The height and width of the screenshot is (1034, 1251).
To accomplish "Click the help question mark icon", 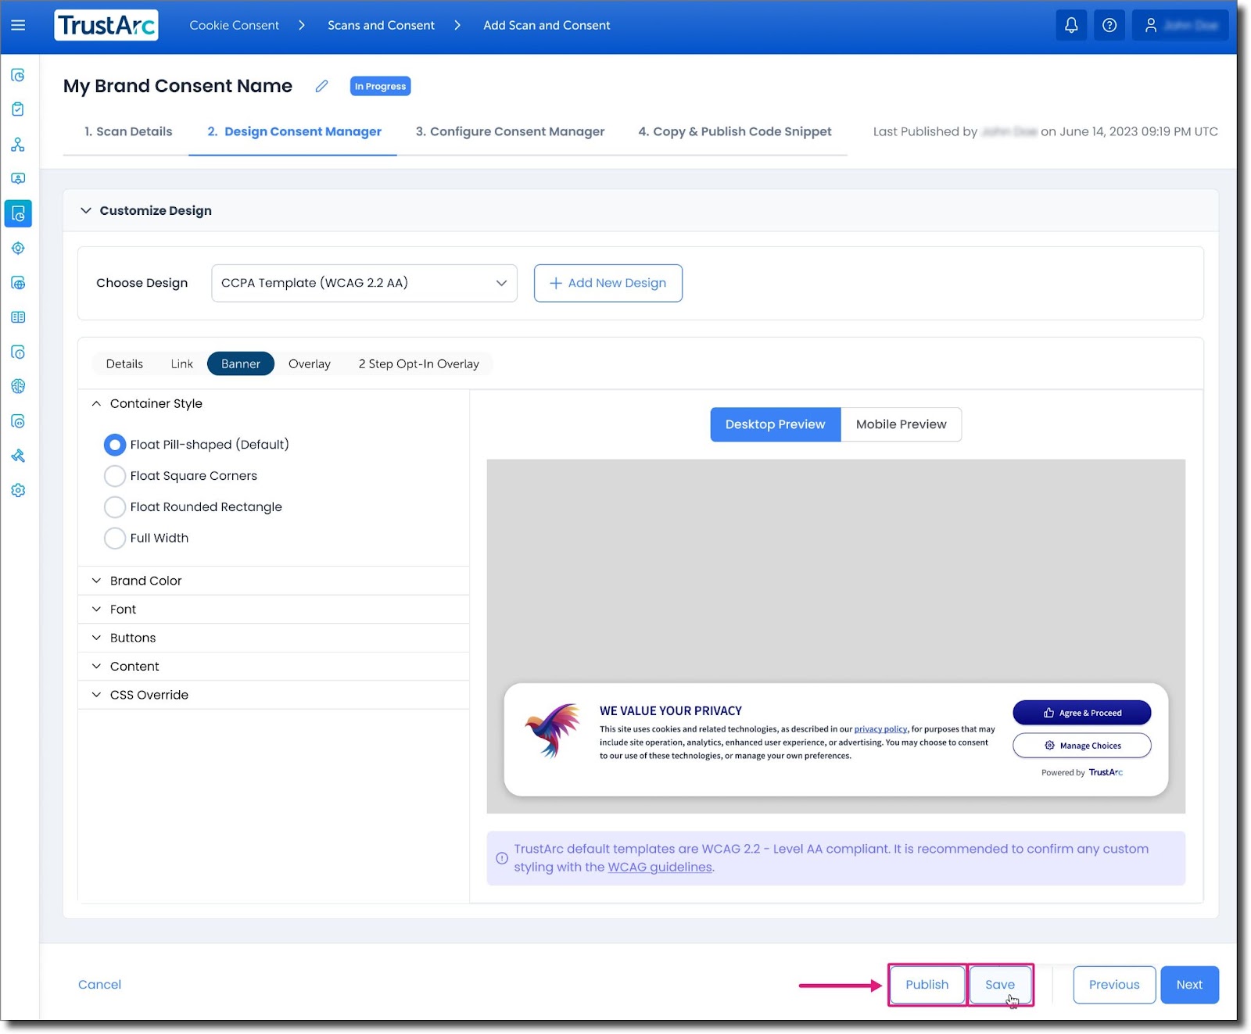I will click(x=1109, y=25).
